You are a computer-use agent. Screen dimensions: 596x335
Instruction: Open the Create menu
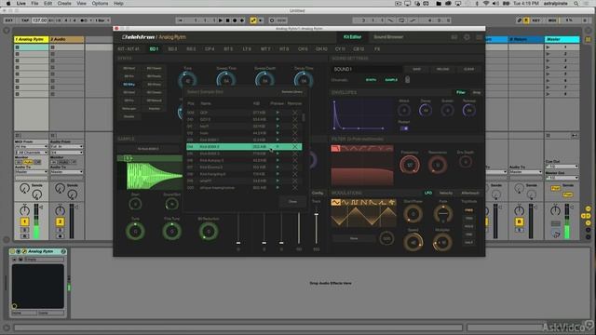coord(64,4)
